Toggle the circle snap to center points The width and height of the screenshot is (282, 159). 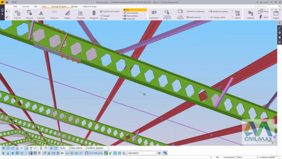click(13, 148)
